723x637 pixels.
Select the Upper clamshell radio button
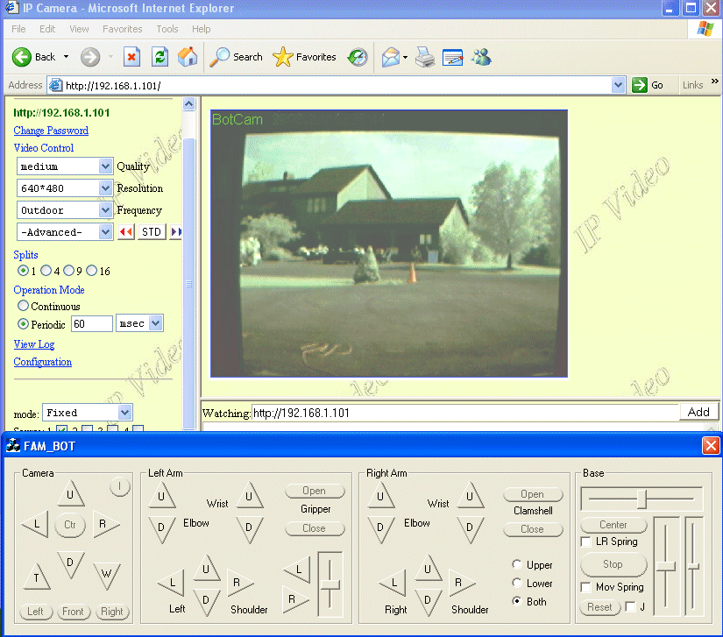pos(517,565)
